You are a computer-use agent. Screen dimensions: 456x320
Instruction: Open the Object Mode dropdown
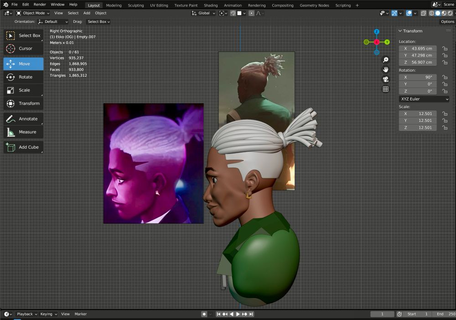[33, 13]
